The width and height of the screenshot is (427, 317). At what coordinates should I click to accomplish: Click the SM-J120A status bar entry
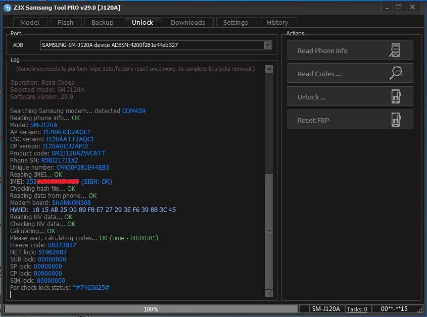pyautogui.click(x=326, y=309)
